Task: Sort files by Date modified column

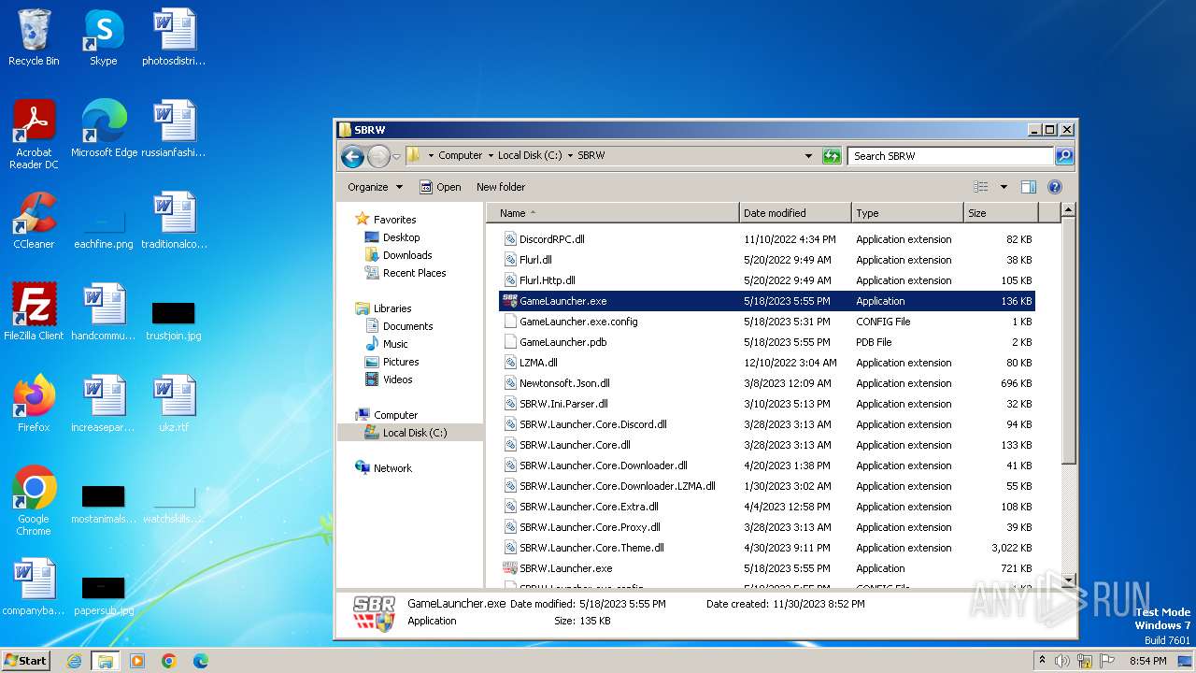Action: pyautogui.click(x=795, y=213)
